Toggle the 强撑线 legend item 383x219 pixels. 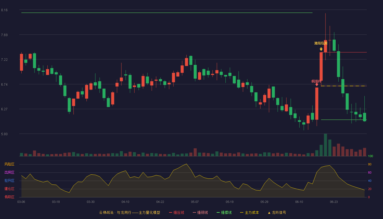coord(224,212)
